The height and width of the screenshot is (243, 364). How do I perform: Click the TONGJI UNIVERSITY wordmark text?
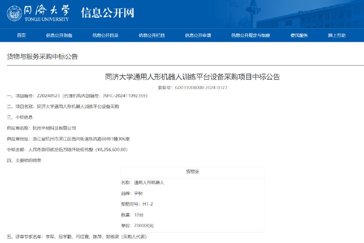[47, 19]
